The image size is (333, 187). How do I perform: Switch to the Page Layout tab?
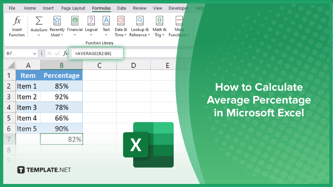[73, 8]
